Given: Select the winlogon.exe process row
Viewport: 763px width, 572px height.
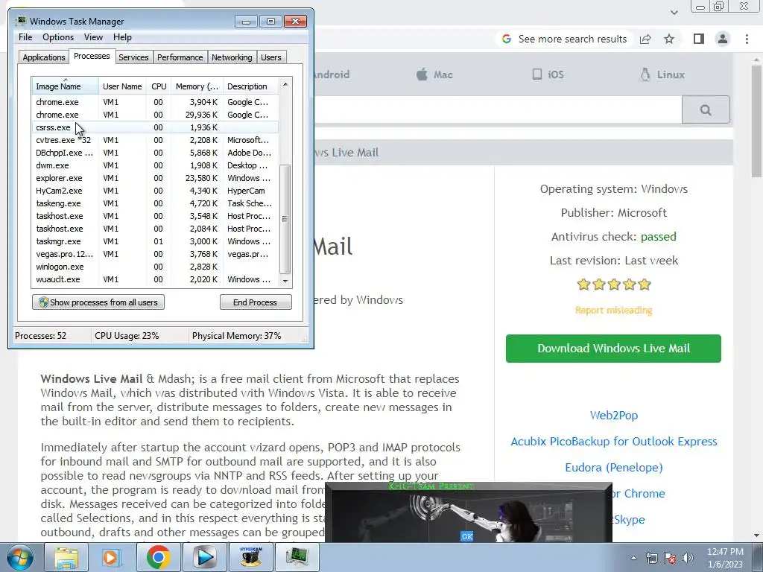Looking at the screenshot, I should coord(155,267).
